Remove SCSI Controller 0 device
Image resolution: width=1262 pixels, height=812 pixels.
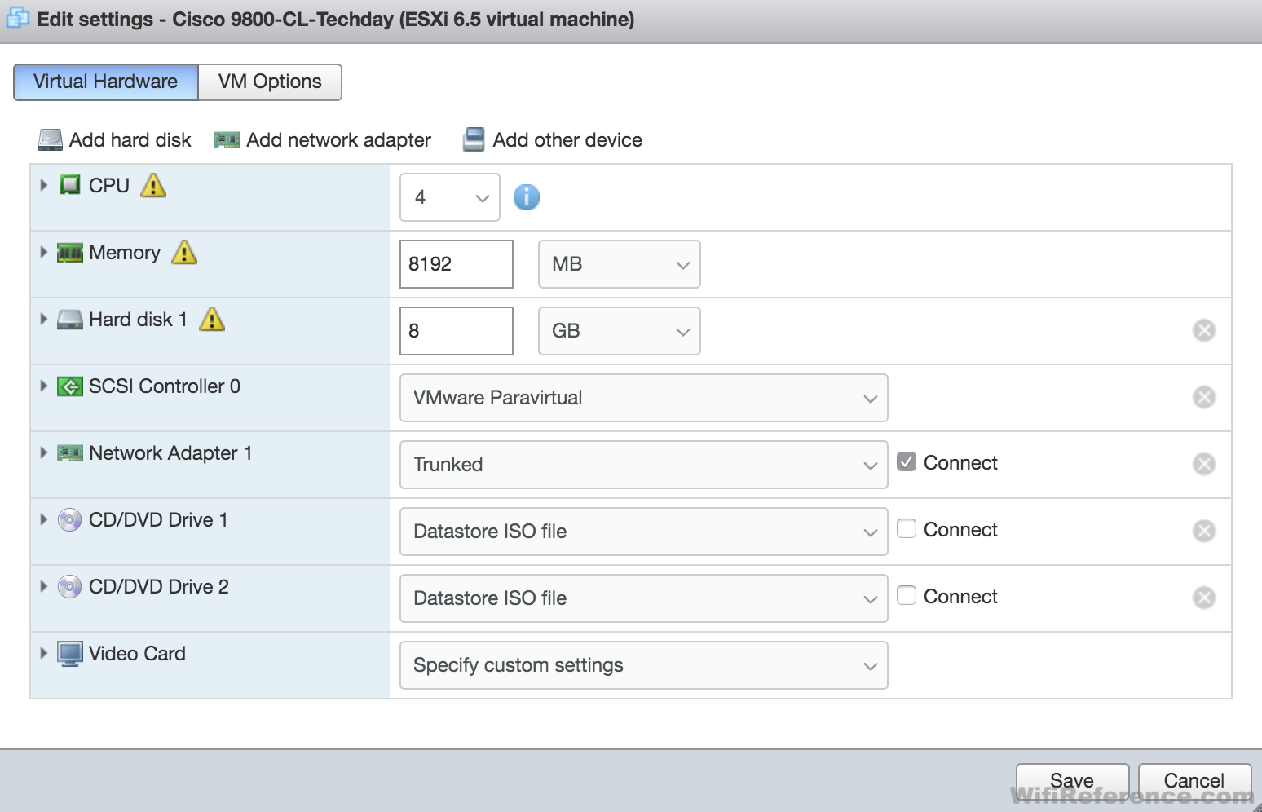click(1204, 397)
